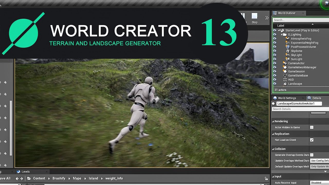Select the StarterLevel (Play In Editor) row

pyautogui.click(x=301, y=30)
